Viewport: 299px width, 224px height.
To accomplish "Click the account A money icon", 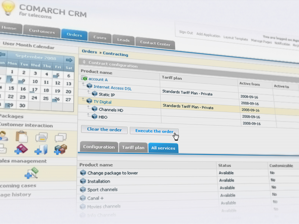I will coord(84,79).
